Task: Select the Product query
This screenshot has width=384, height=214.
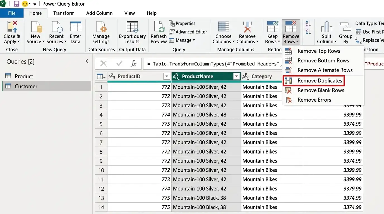Action: (x=46, y=76)
